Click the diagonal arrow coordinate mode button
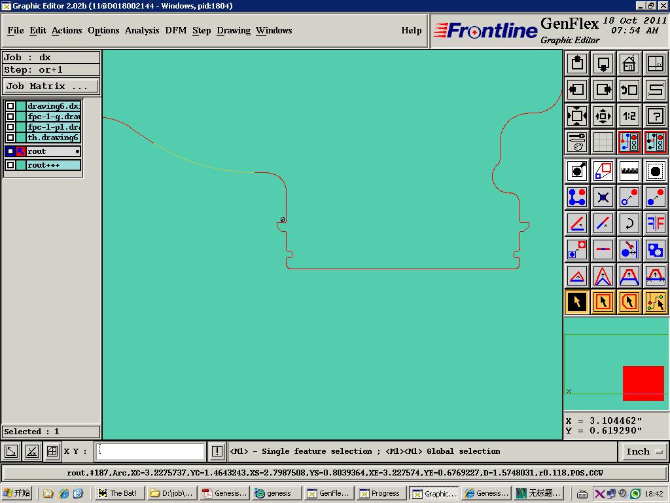The width and height of the screenshot is (670, 503). 12,451
